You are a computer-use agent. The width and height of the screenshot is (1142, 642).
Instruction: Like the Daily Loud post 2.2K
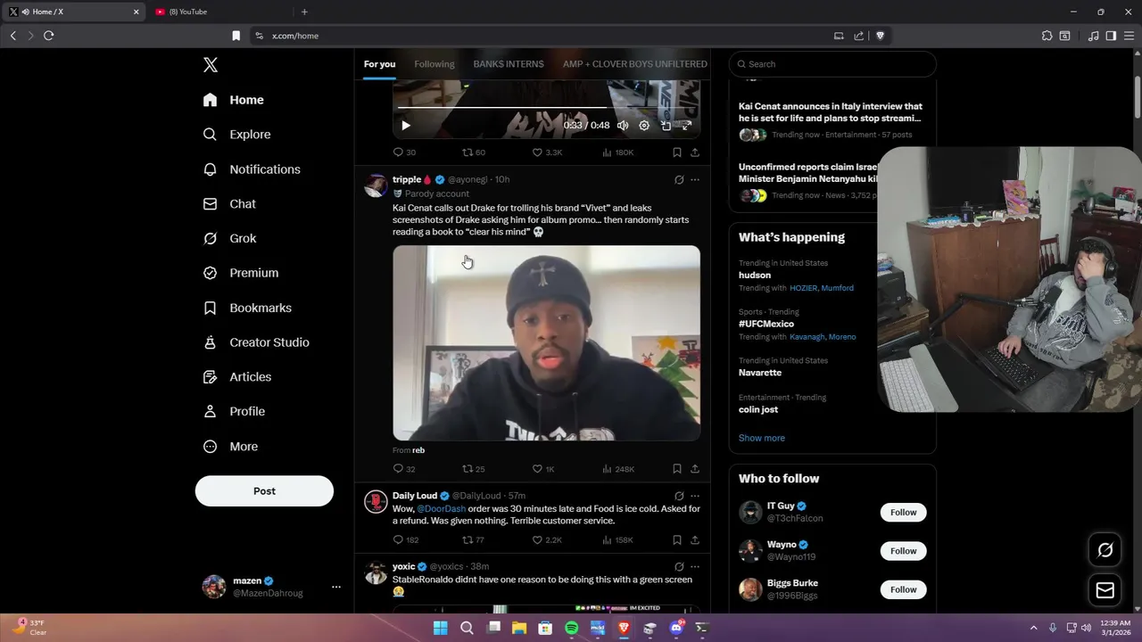(x=547, y=540)
